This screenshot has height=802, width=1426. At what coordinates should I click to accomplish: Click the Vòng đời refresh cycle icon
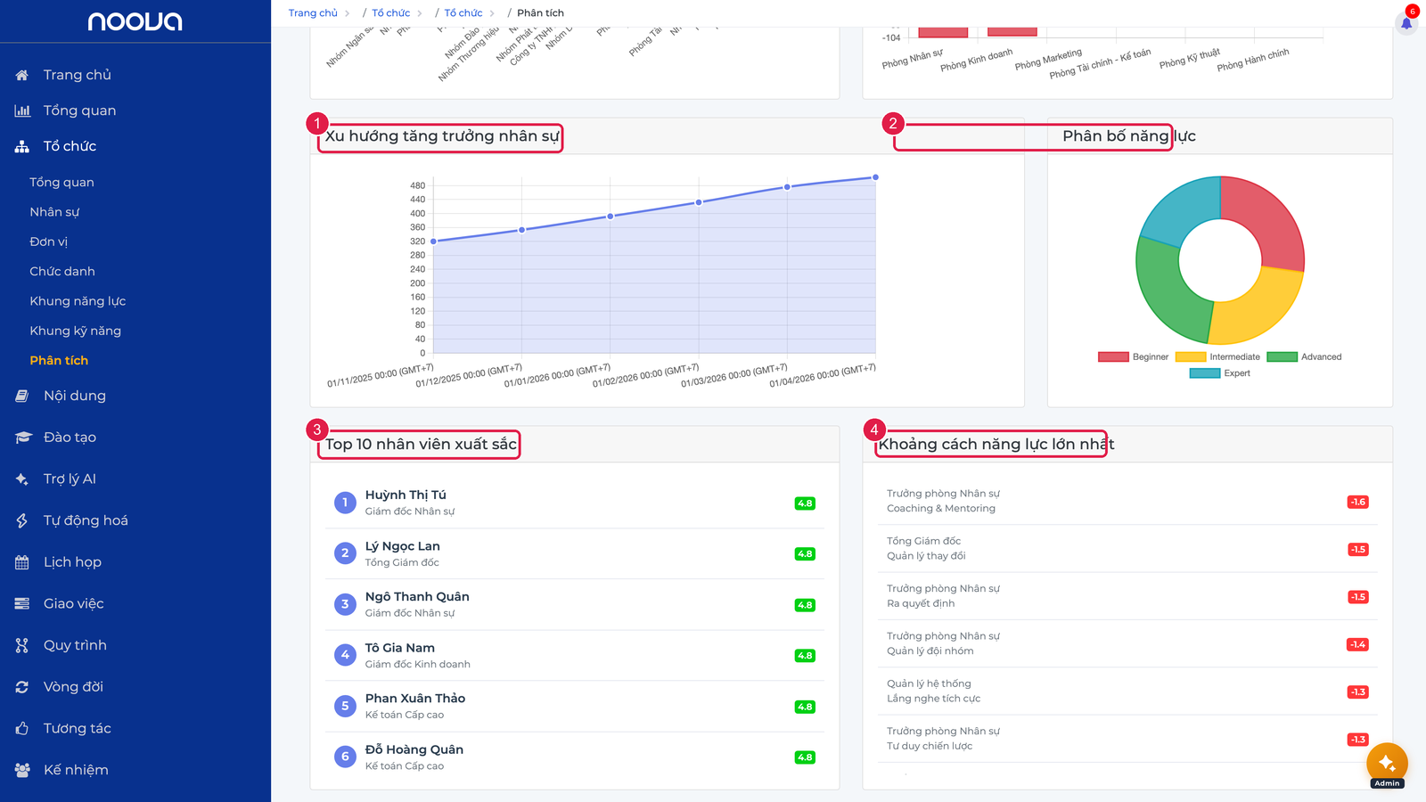pyautogui.click(x=22, y=687)
